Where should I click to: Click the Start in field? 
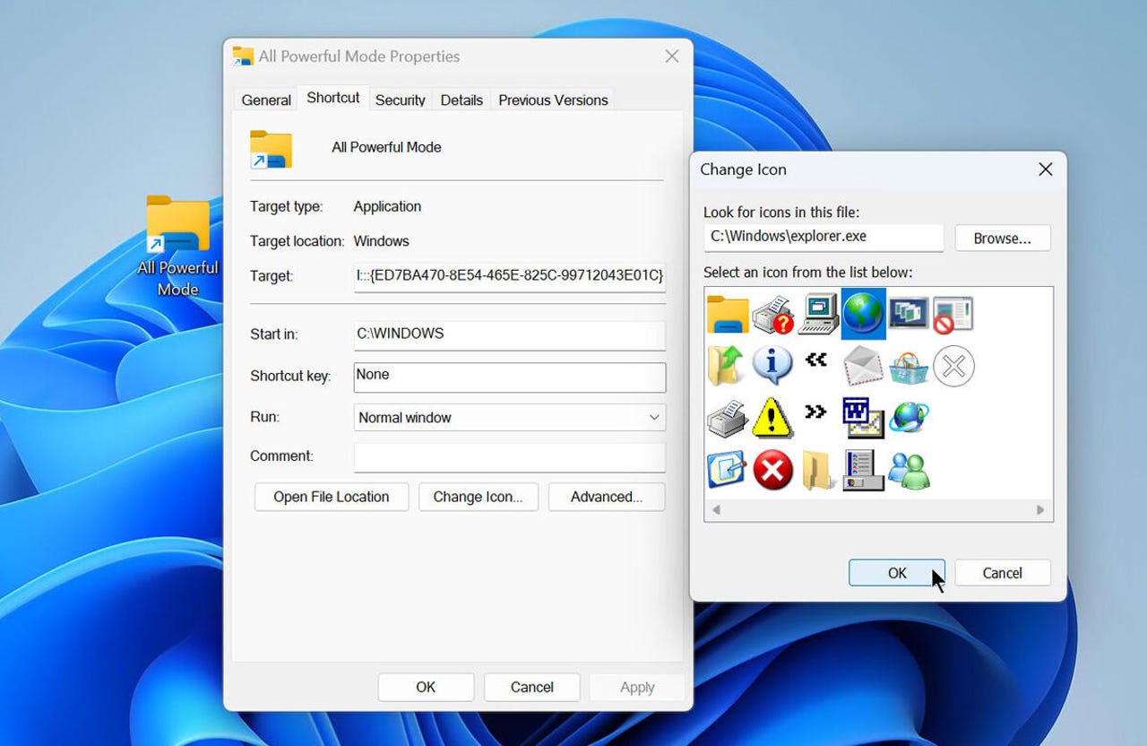pos(510,334)
